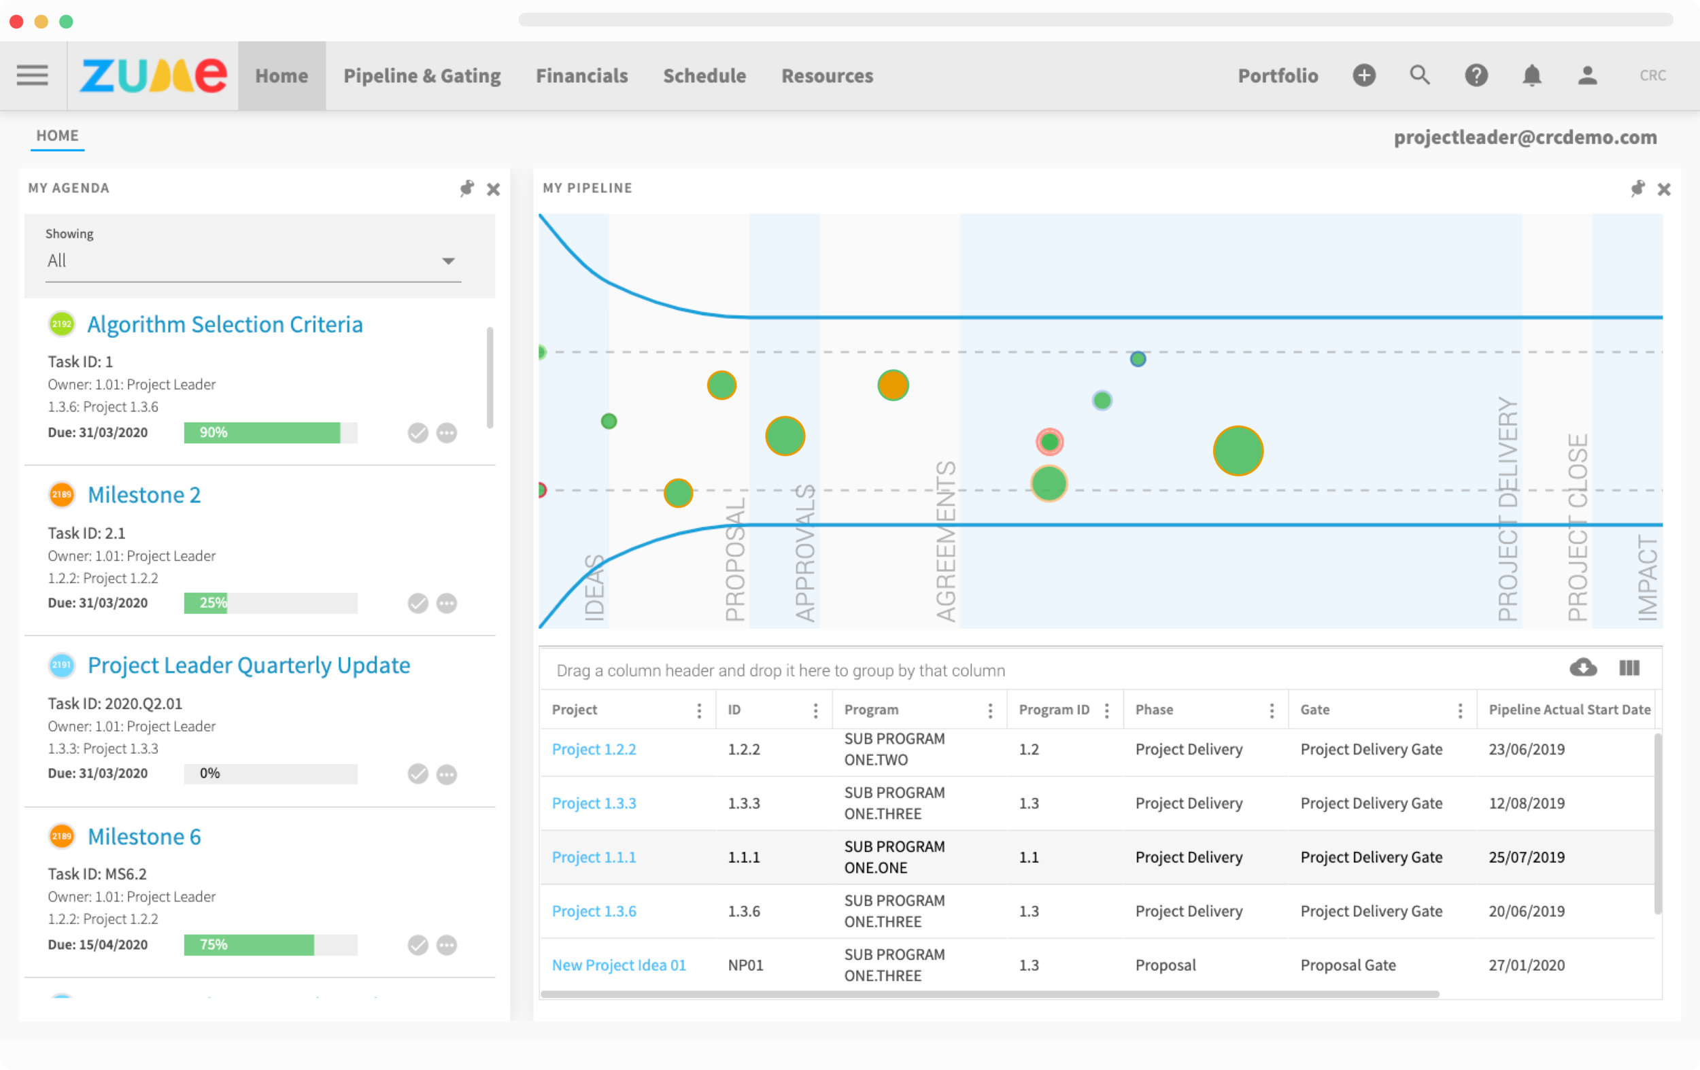The width and height of the screenshot is (1700, 1070).
Task: Open notifications bell icon
Action: (1531, 75)
